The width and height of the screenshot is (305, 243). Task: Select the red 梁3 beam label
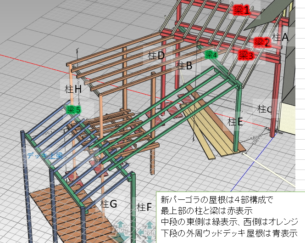click(x=245, y=56)
